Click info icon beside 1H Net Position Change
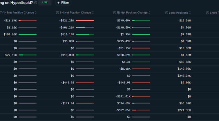The width and height of the screenshot is (219, 121). [x=1, y=13]
